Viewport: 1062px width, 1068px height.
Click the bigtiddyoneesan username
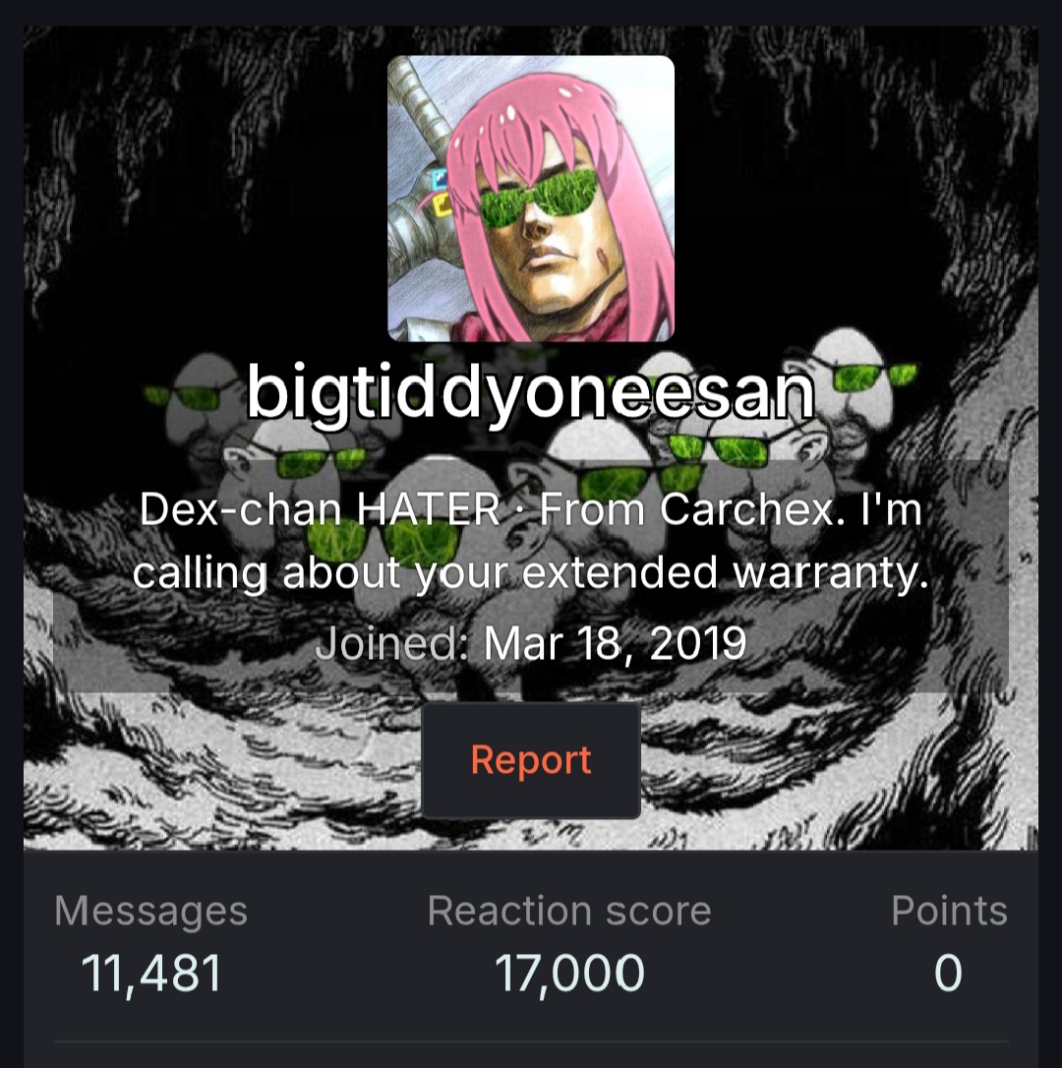click(531, 391)
